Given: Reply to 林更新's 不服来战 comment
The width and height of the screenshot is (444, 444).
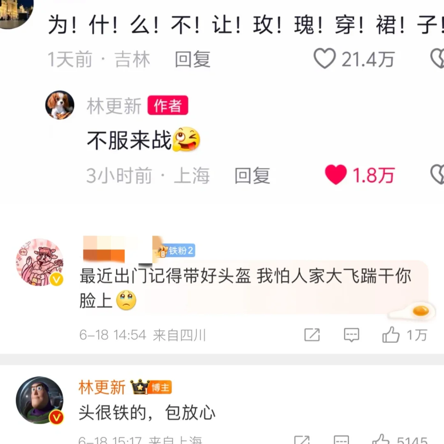Looking at the screenshot, I should [252, 175].
